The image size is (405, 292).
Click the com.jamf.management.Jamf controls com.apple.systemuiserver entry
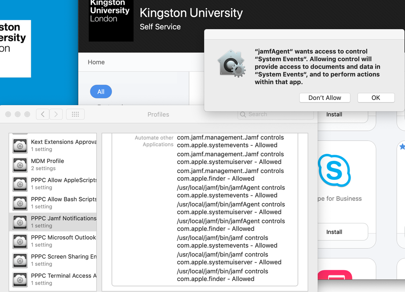(x=230, y=158)
